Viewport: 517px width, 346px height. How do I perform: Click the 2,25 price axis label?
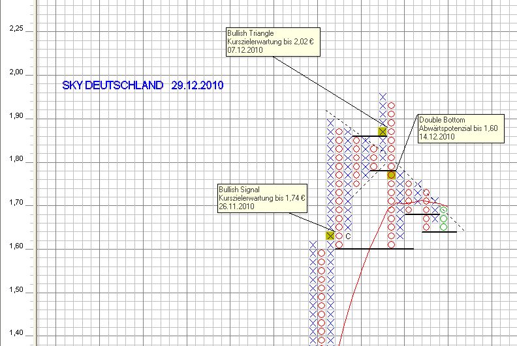coord(16,29)
